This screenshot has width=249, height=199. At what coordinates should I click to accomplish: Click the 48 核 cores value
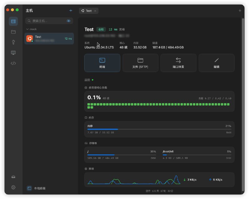[123, 47]
